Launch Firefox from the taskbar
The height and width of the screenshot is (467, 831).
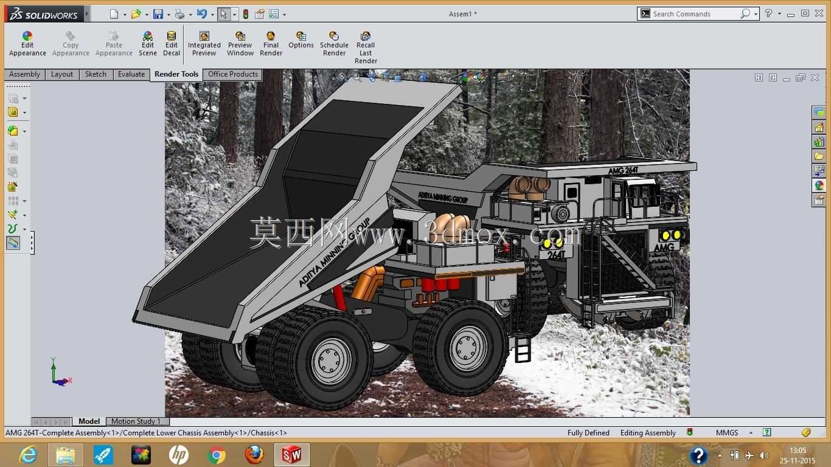(x=254, y=455)
